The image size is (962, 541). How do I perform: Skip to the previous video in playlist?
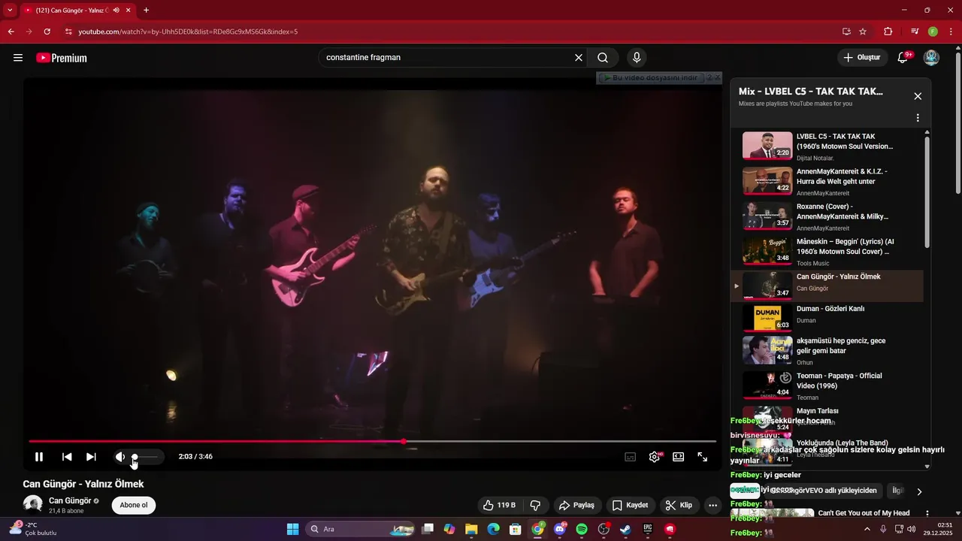pos(67,457)
